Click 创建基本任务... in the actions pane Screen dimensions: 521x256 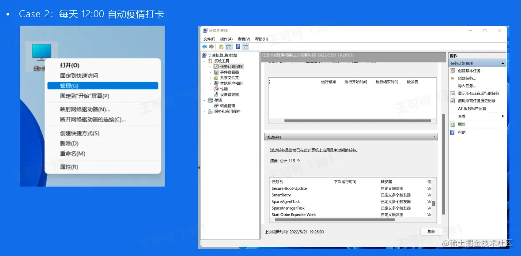(471, 71)
